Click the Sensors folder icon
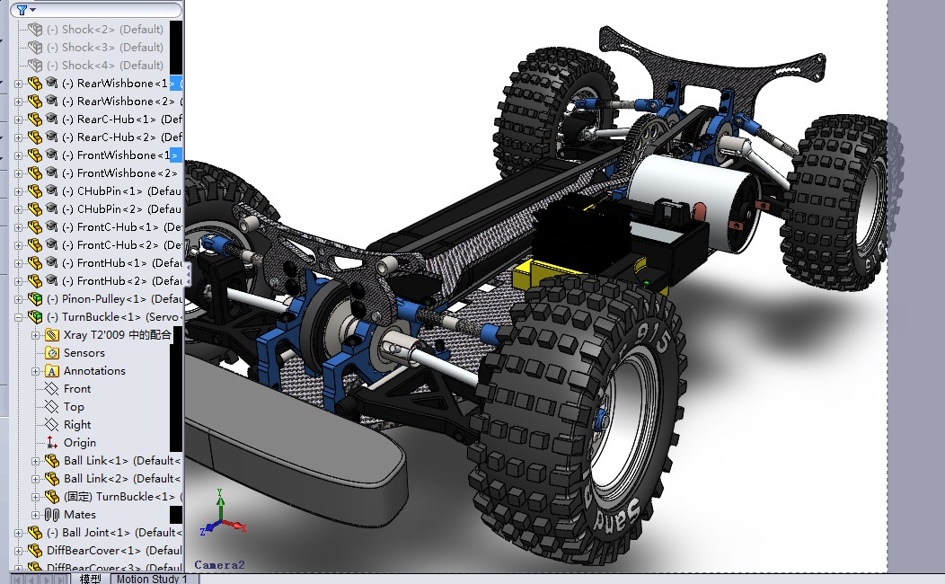This screenshot has height=584, width=945. tap(50, 352)
